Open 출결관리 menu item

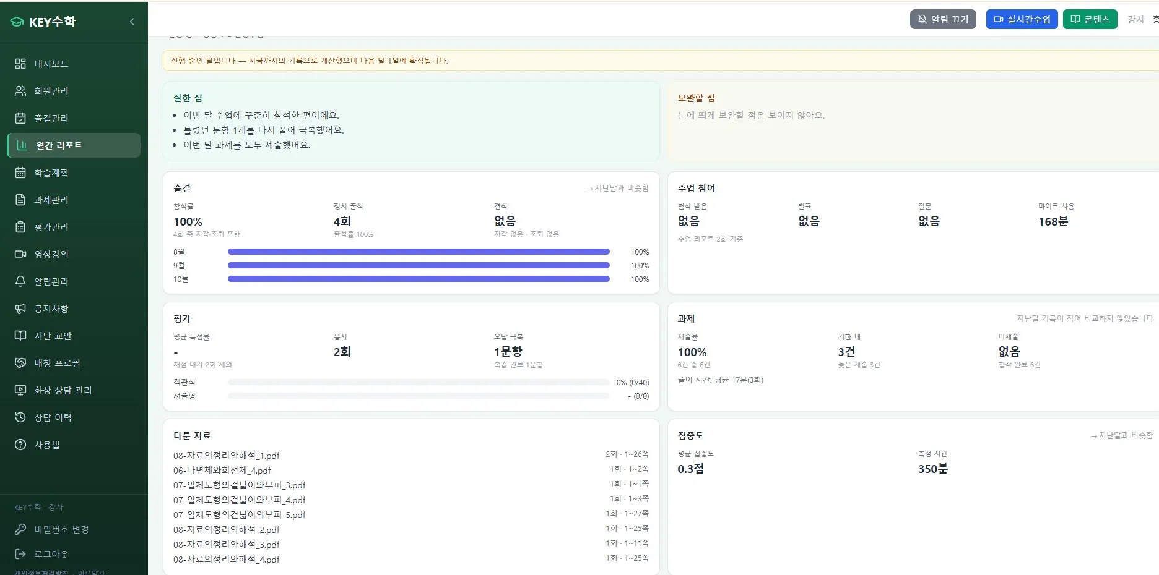(74, 118)
